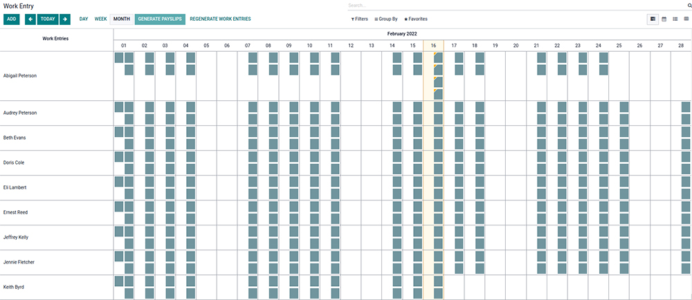Click the next period arrow button
The image size is (692, 300).
tap(64, 19)
